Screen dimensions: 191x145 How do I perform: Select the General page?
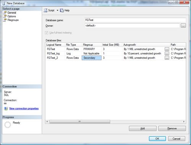(x=11, y=13)
